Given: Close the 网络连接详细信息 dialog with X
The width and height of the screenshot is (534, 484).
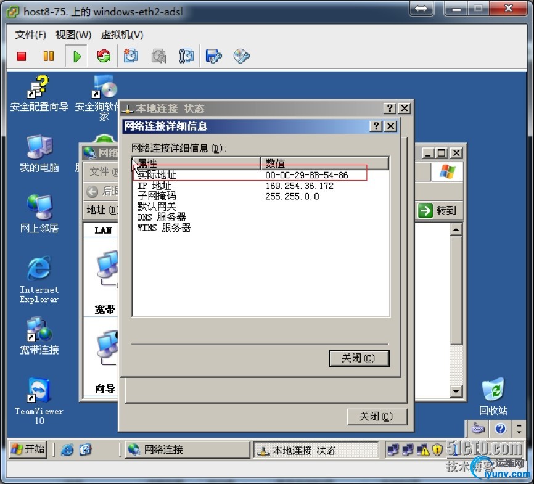Looking at the screenshot, I should [391, 126].
